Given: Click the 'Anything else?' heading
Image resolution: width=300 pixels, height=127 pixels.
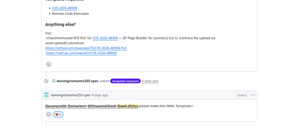Looking at the screenshot, I should 61,25.
